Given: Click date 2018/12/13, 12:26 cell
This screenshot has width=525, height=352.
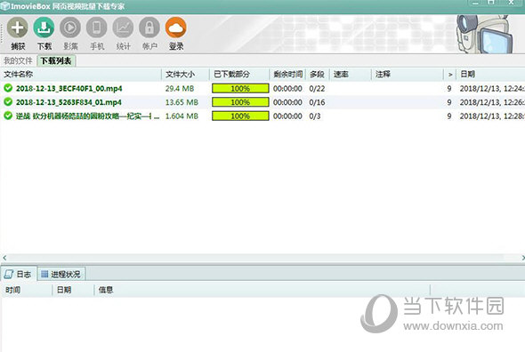Looking at the screenshot, I should tap(492, 102).
